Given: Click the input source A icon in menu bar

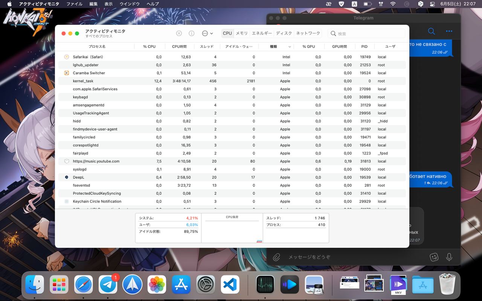Looking at the screenshot, I should (354, 4).
